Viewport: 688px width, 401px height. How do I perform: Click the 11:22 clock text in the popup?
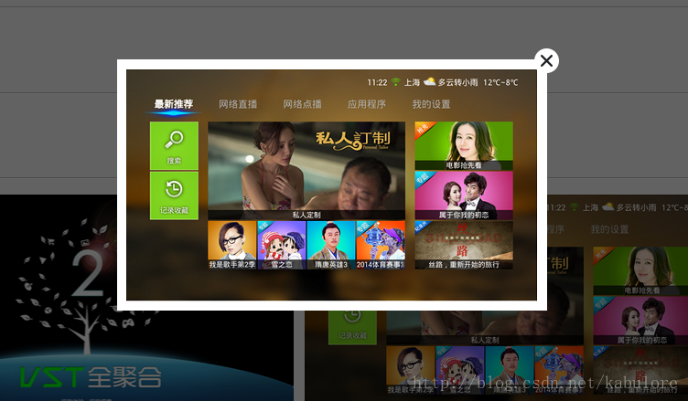pyautogui.click(x=377, y=82)
